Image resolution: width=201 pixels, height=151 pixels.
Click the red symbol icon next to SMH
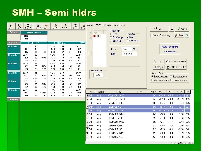tap(94, 36)
